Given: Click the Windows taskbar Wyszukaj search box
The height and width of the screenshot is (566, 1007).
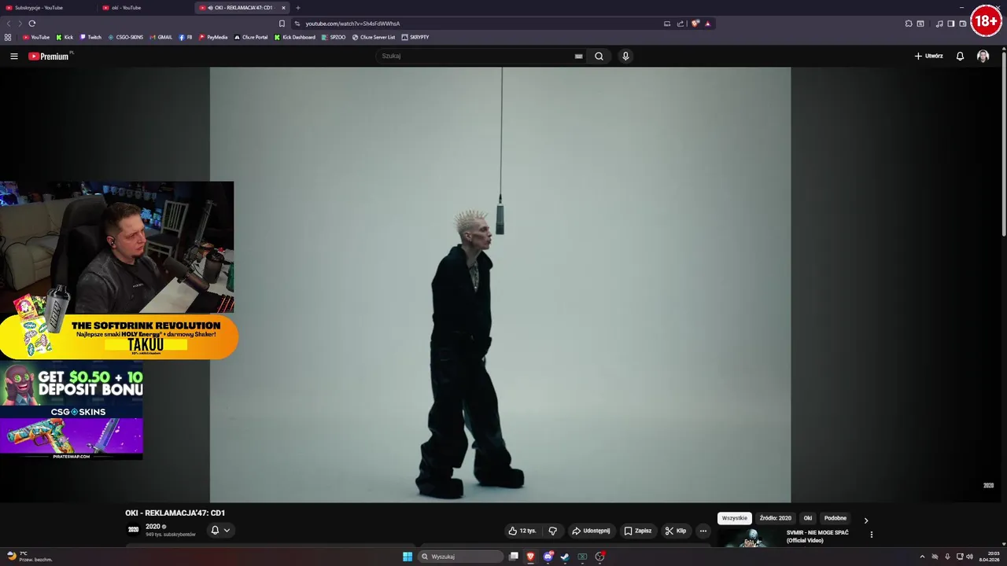Looking at the screenshot, I should point(460,557).
